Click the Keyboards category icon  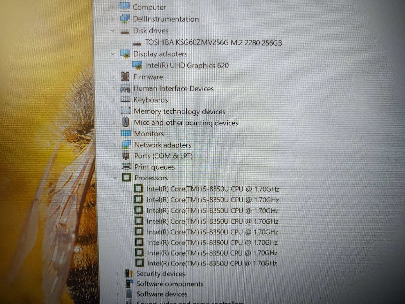click(125, 99)
